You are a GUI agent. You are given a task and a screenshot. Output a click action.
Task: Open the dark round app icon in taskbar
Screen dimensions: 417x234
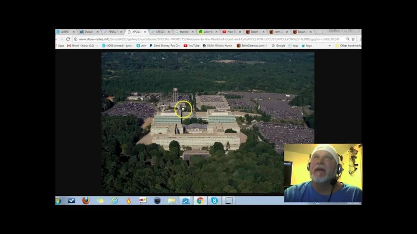(157, 201)
